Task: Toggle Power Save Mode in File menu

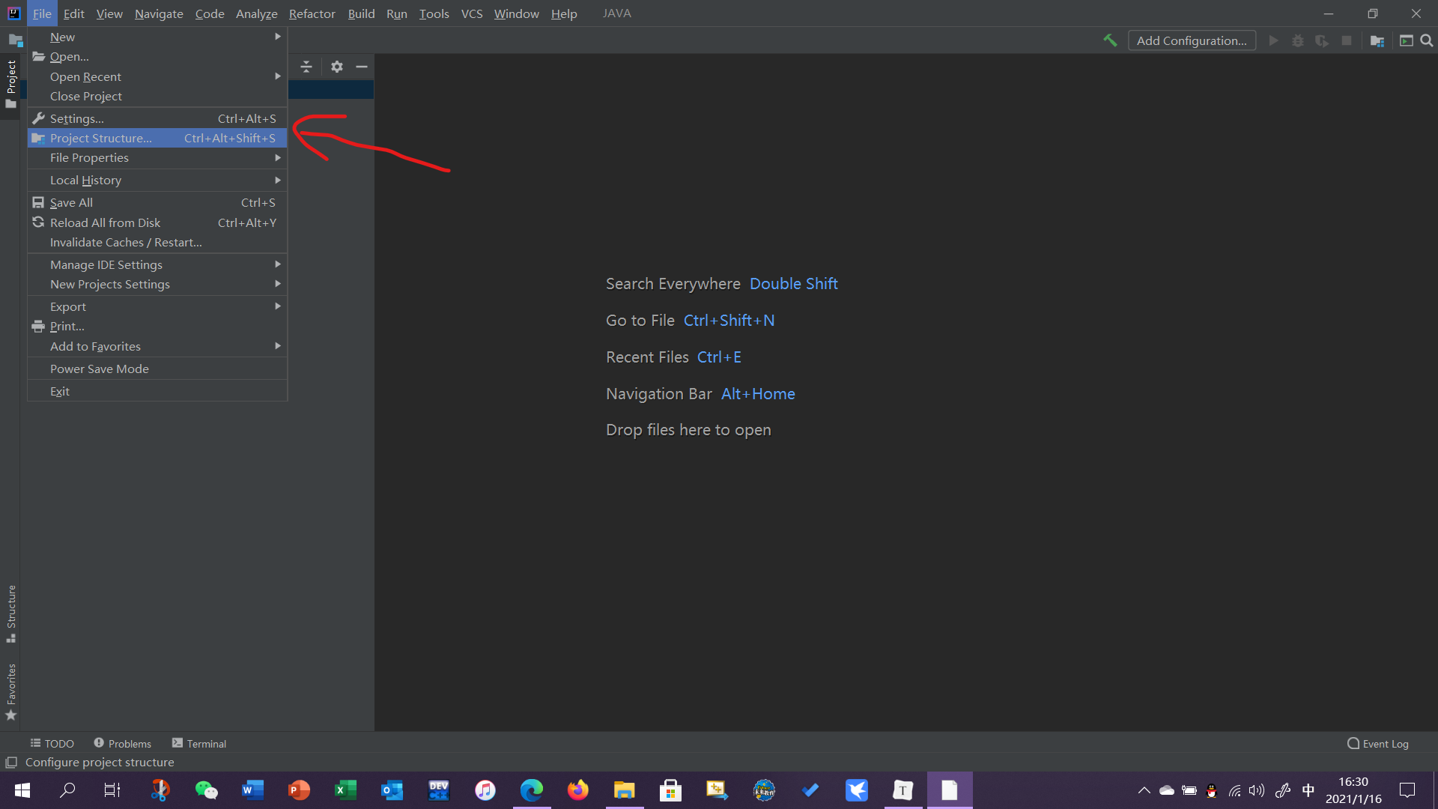Action: pyautogui.click(x=100, y=369)
